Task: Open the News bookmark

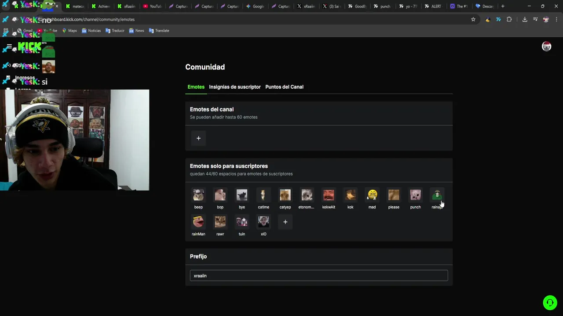Action: [136, 31]
